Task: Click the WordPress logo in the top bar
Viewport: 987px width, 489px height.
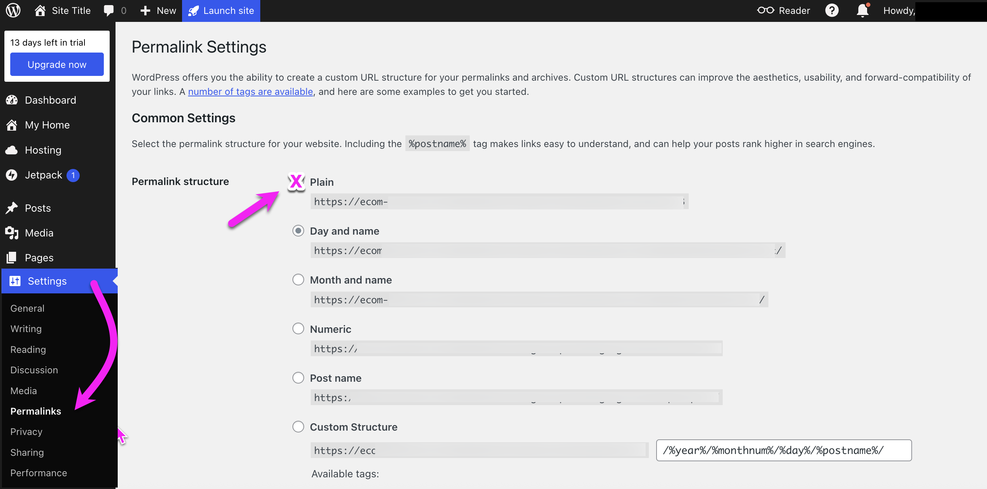Action: click(13, 10)
